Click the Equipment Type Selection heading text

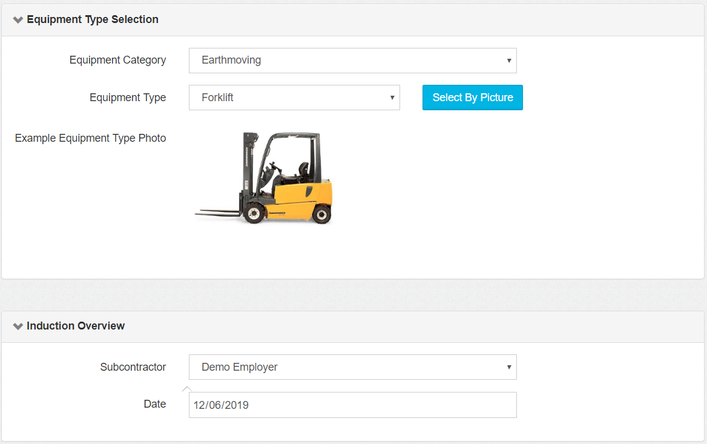pyautogui.click(x=93, y=19)
